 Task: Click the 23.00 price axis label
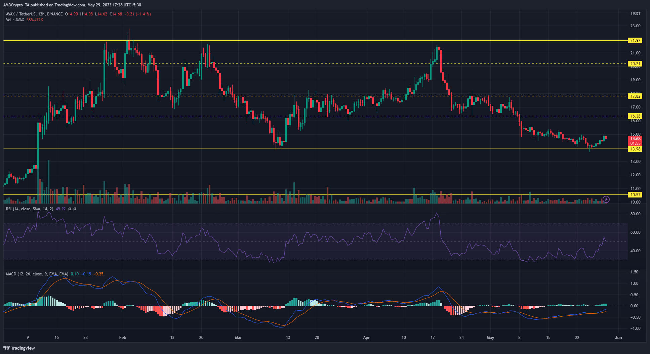pos(635,26)
